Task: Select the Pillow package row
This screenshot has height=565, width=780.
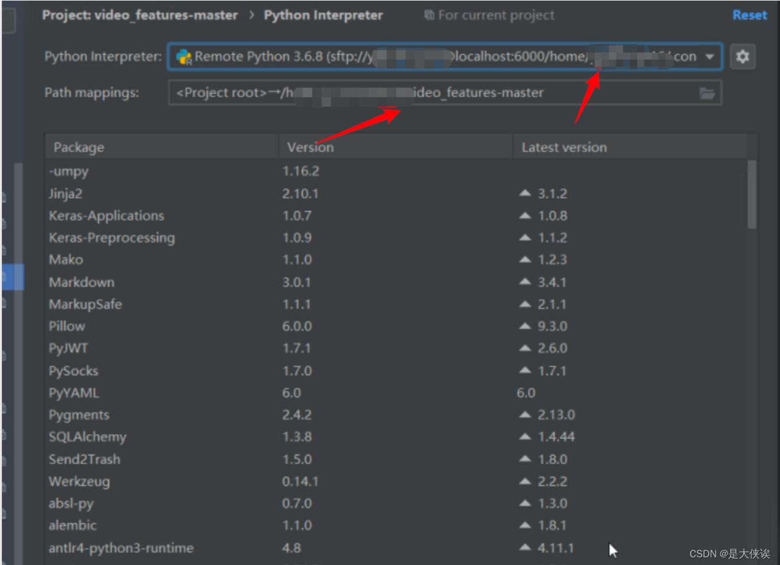Action: pos(396,326)
